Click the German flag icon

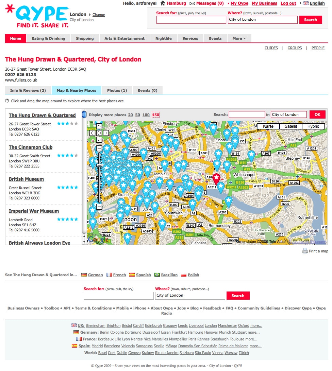pyautogui.click(x=84, y=275)
